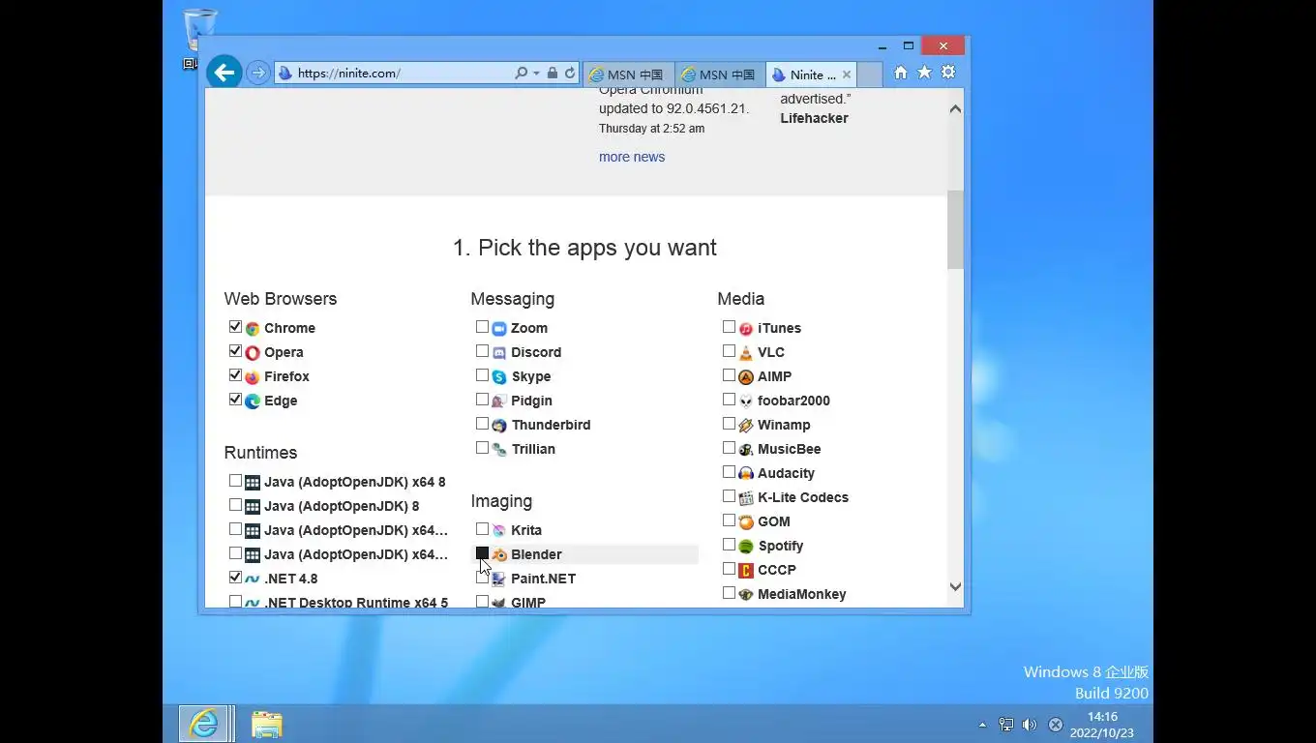Check the Java (AdoptOpenJDK) x64 8 checkbox
The image size is (1316, 743).
[x=235, y=481]
